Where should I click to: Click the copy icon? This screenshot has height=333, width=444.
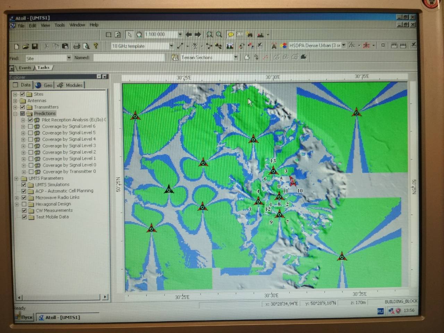(x=55, y=46)
